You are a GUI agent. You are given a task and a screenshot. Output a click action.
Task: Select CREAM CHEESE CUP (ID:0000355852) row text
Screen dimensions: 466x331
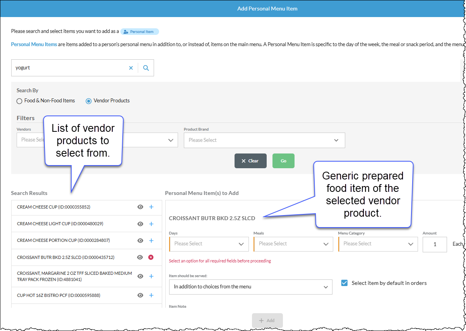pos(53,207)
